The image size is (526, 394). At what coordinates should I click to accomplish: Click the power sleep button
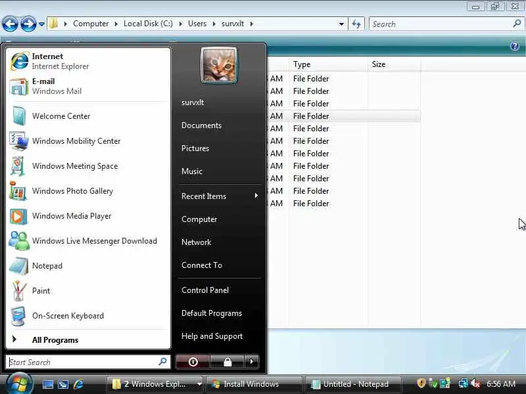[x=193, y=362]
